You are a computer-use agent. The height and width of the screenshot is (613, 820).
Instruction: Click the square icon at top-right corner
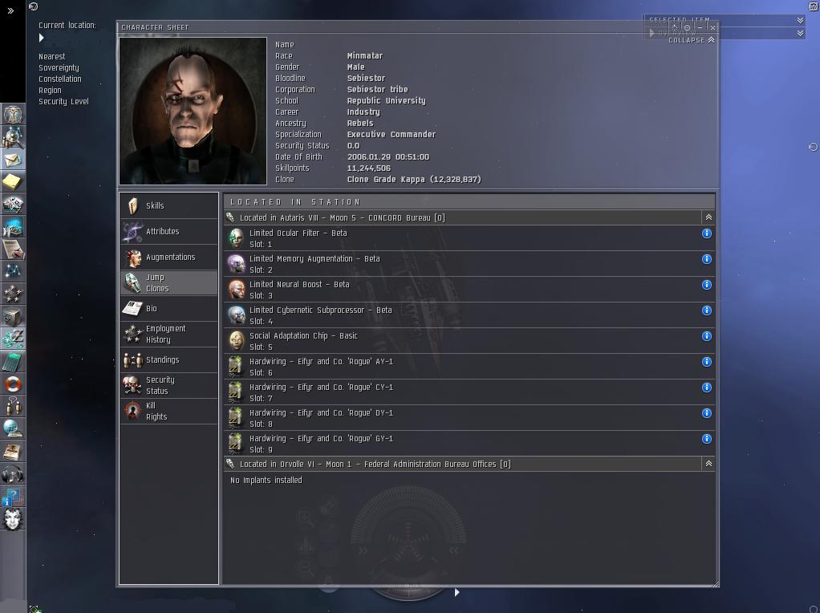tap(814, 6)
